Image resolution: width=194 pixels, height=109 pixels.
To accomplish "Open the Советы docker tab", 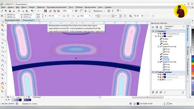I will click(188, 51).
